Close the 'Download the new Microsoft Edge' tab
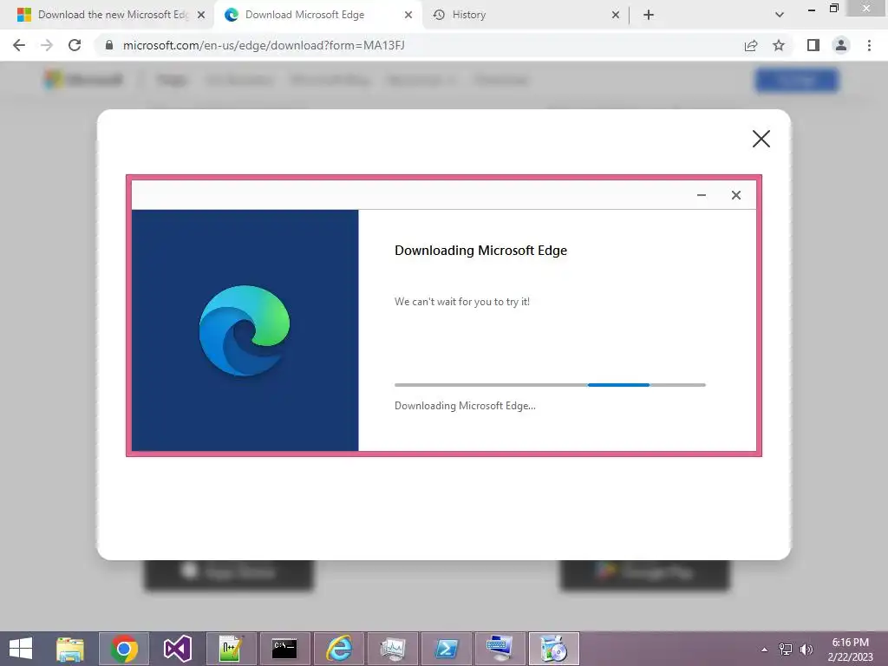888x666 pixels. [x=201, y=16]
